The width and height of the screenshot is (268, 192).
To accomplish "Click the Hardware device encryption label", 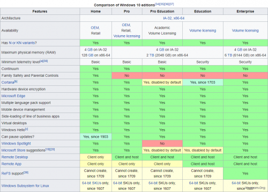I will [x=24, y=89].
